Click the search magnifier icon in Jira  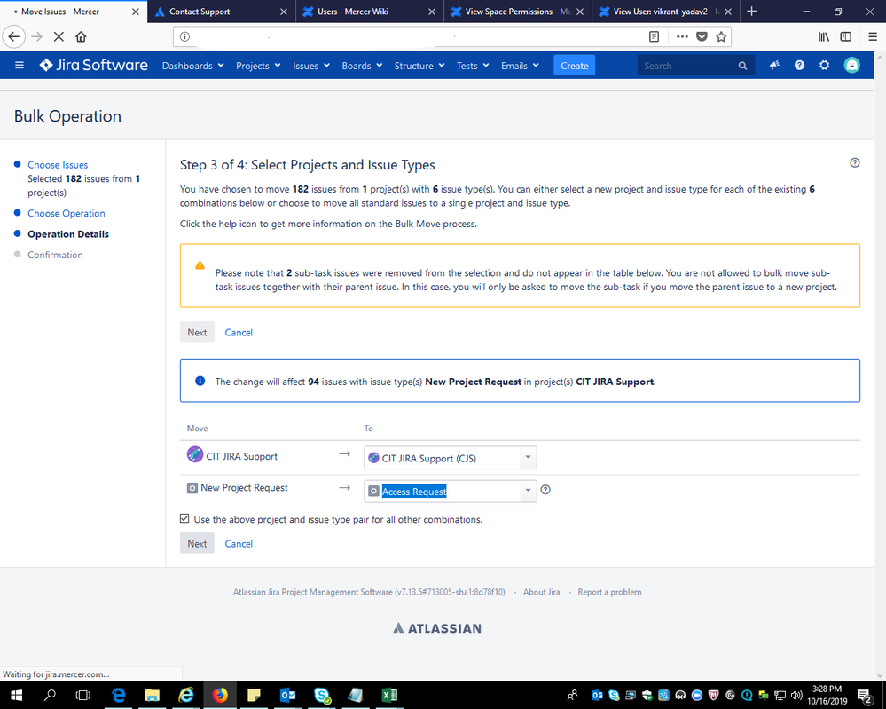742,66
